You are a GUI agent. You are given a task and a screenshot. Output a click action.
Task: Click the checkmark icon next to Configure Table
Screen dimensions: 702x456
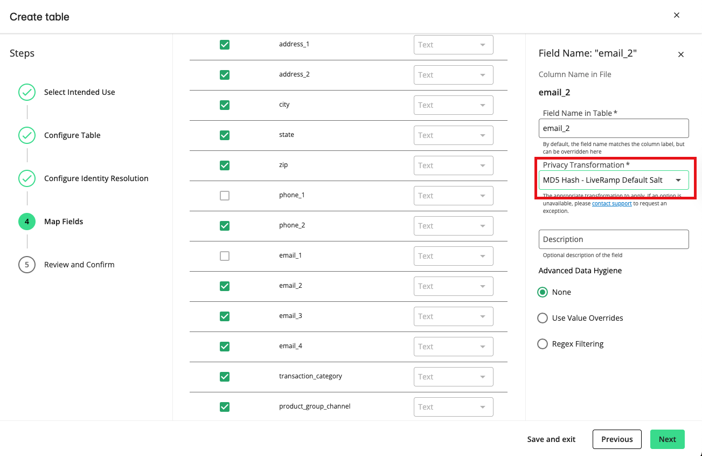pos(27,135)
